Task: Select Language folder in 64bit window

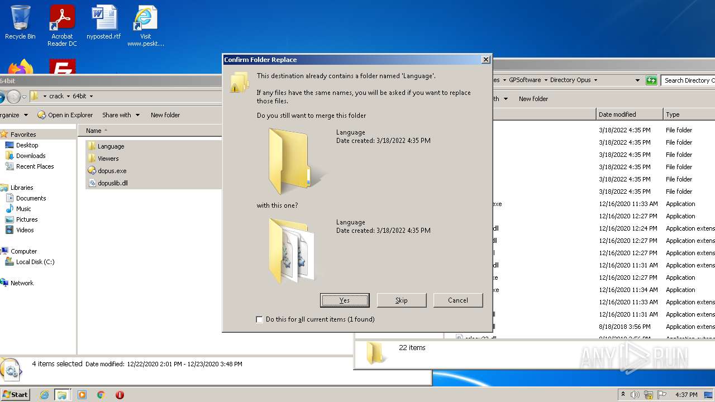Action: pyautogui.click(x=111, y=146)
